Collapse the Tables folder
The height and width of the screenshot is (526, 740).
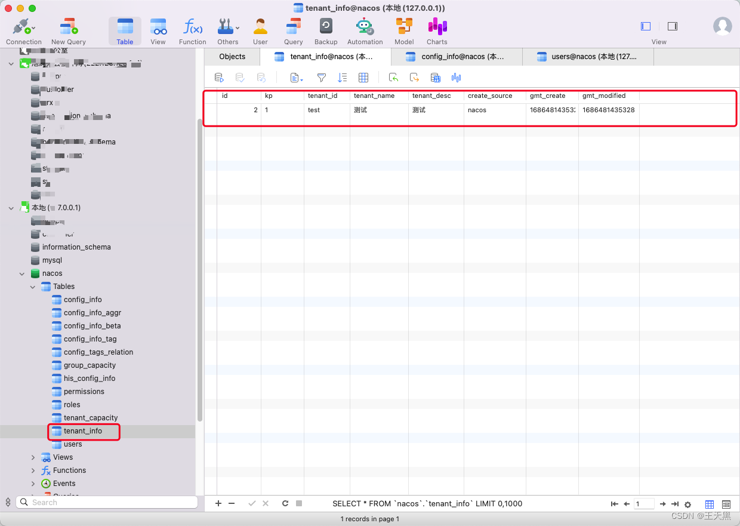[33, 287]
